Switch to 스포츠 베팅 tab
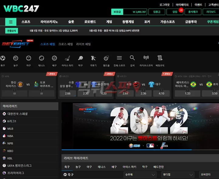This screenshot has width=219, height=179. tap(48, 44)
